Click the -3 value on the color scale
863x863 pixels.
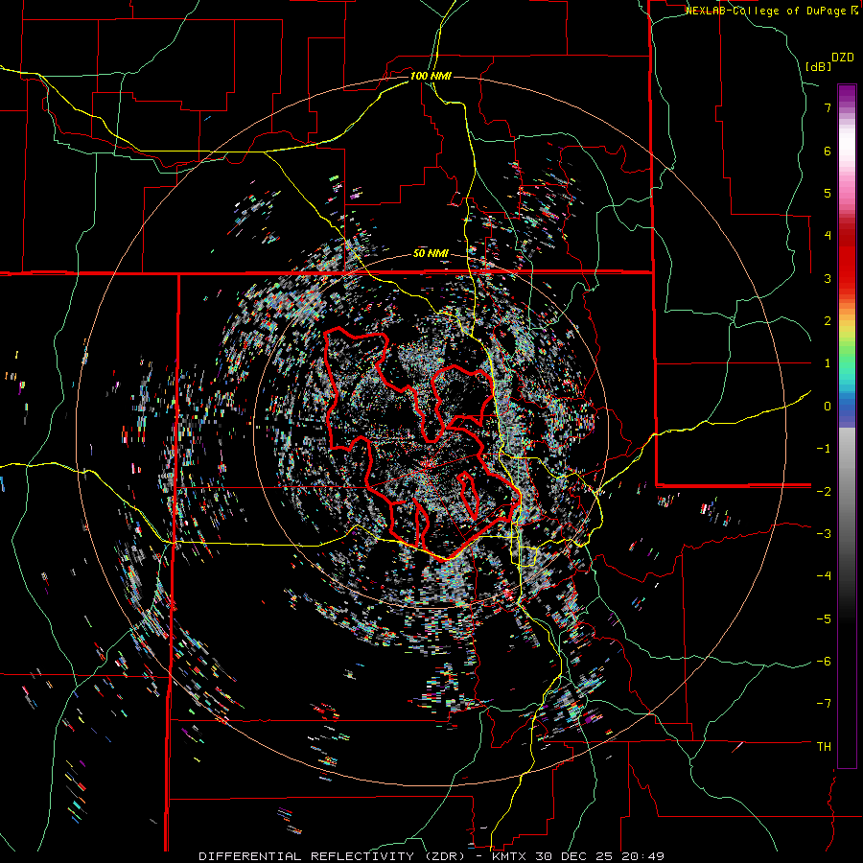pos(824,534)
